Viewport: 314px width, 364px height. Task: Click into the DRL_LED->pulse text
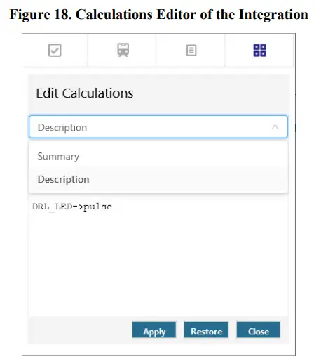tap(72, 207)
